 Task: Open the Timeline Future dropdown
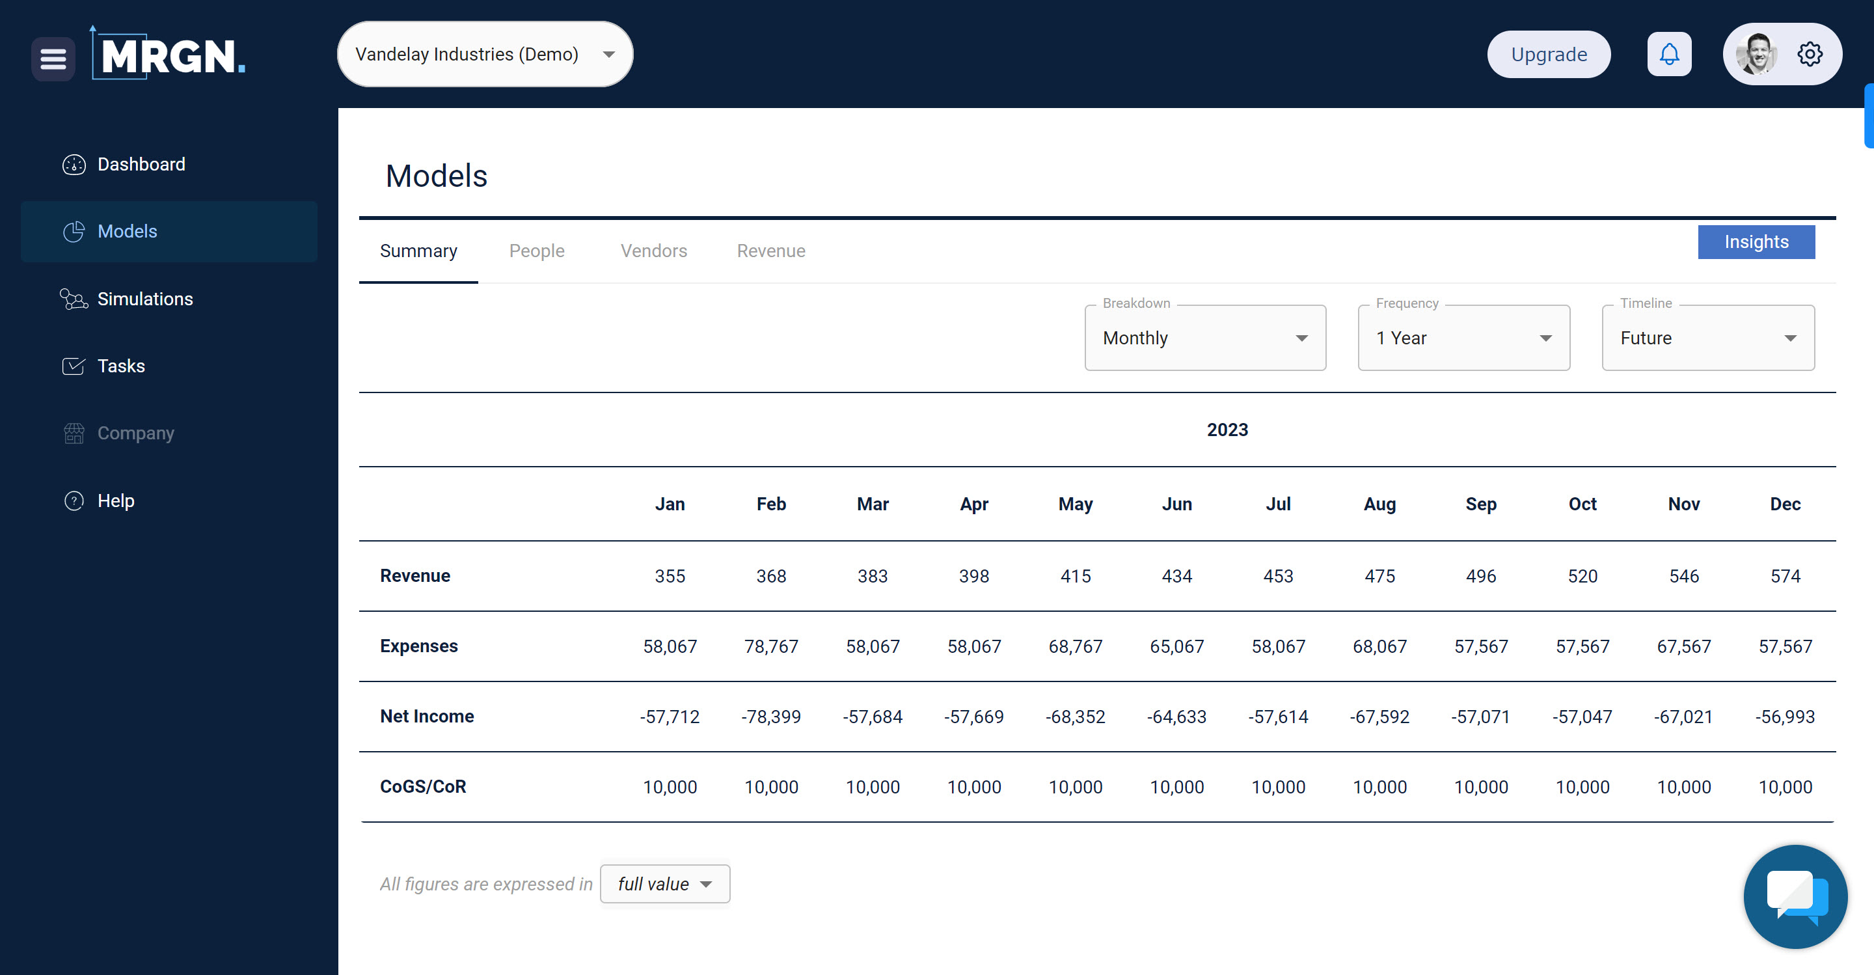[1707, 338]
